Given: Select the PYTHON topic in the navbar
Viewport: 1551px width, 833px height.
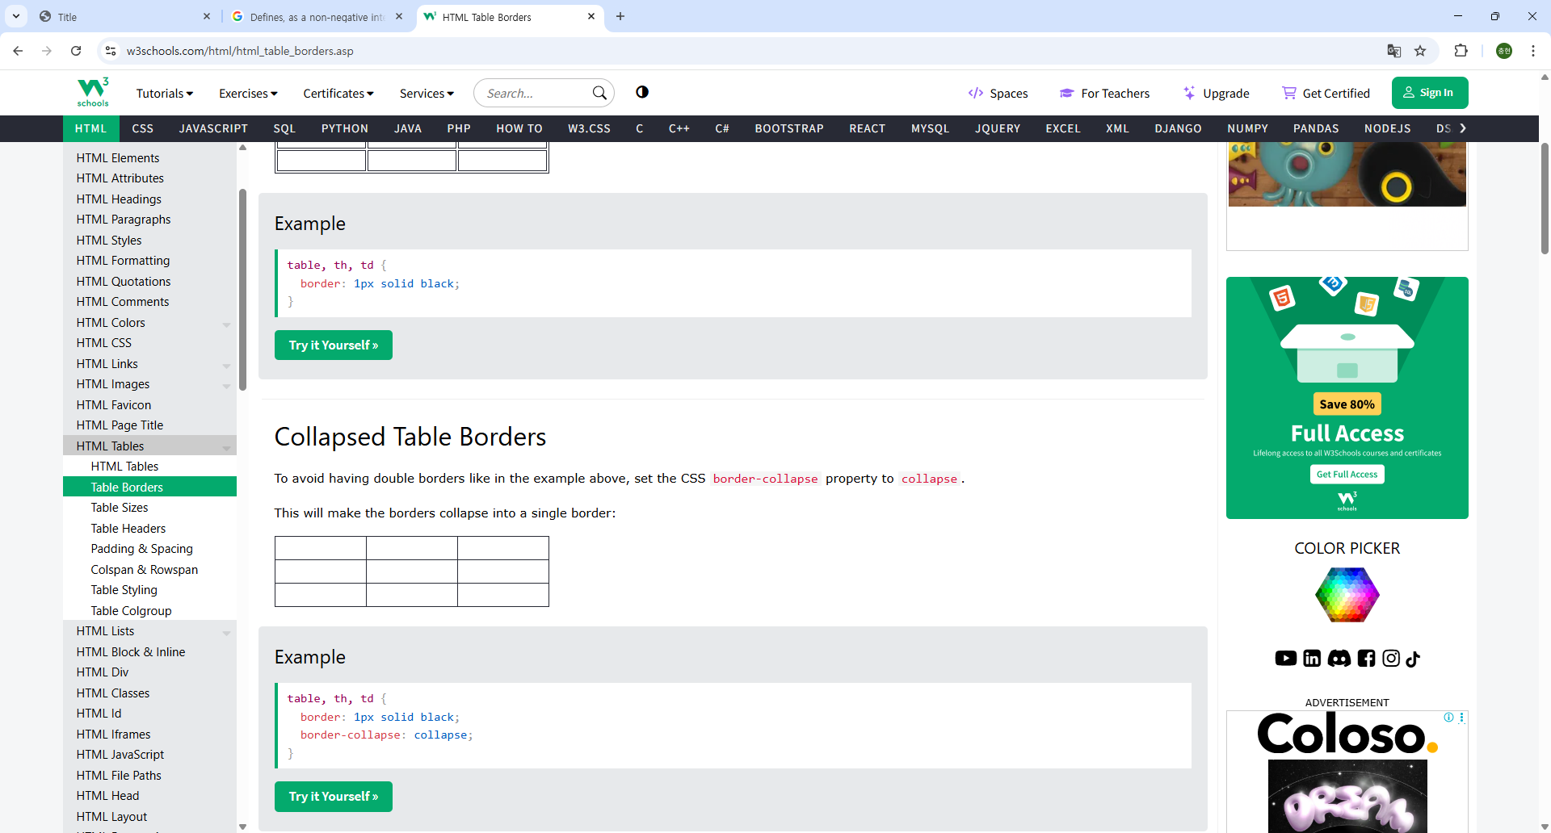Looking at the screenshot, I should (x=345, y=128).
